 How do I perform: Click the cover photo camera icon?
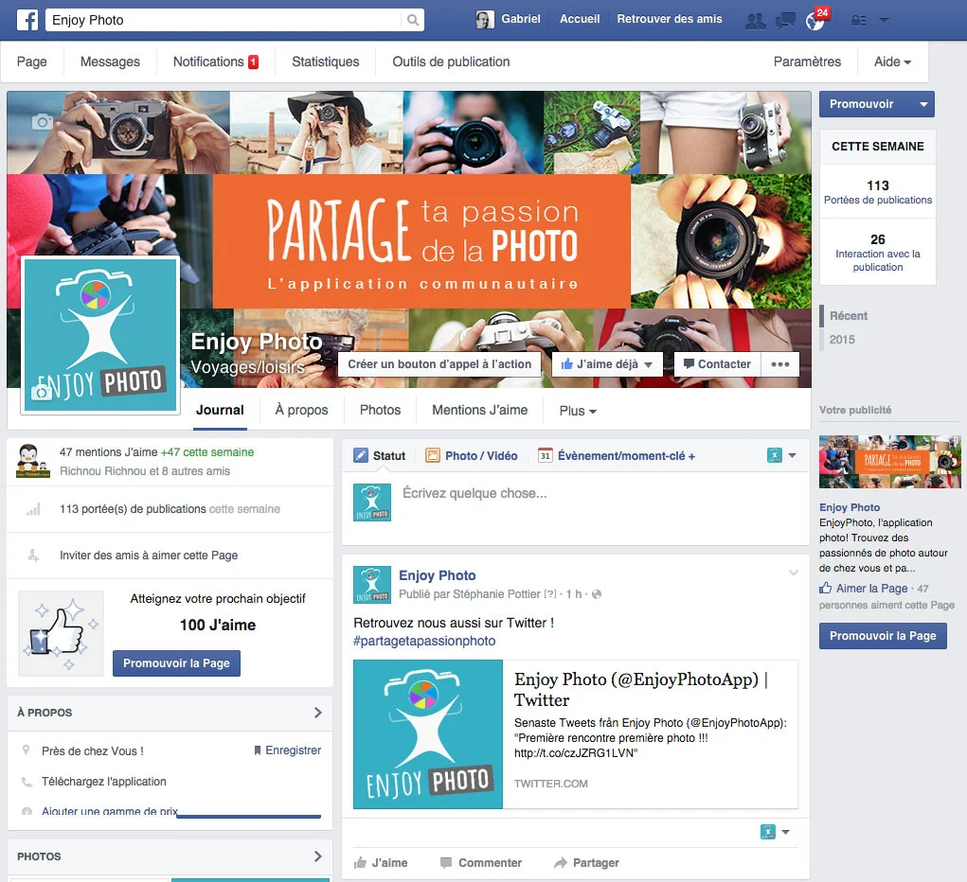tap(42, 121)
